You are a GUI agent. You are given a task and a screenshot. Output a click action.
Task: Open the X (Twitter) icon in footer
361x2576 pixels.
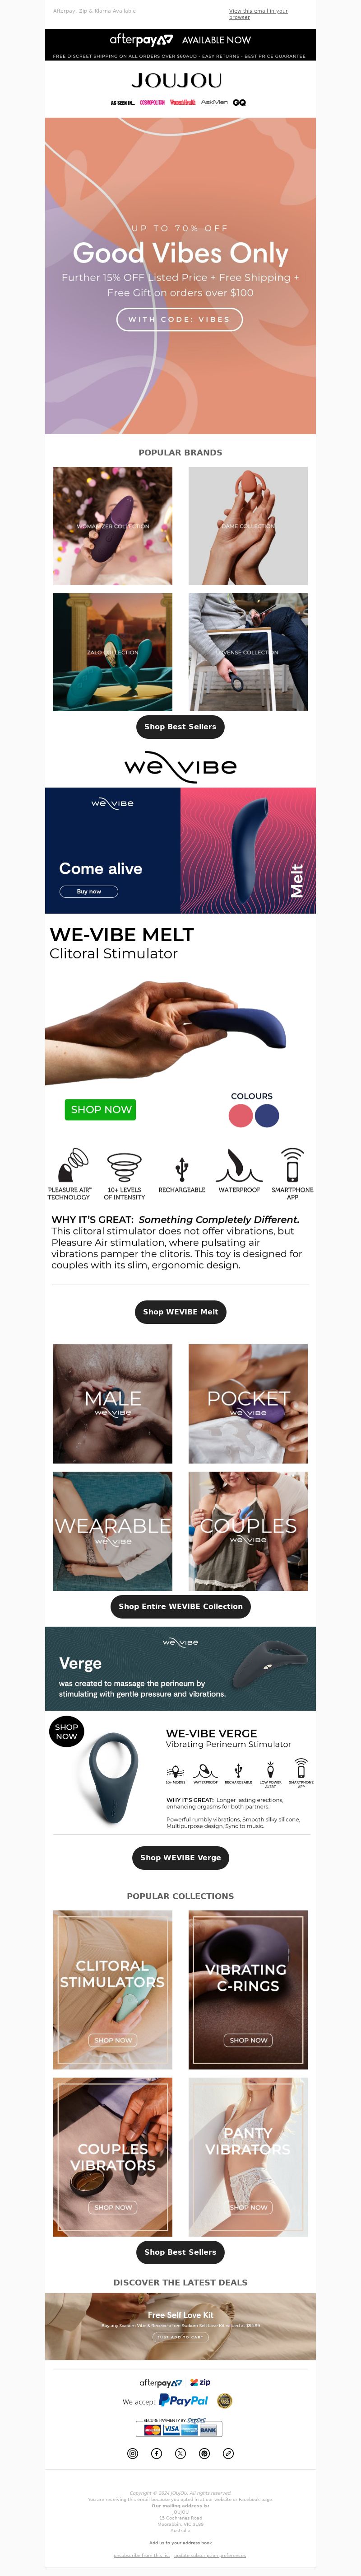[180, 2453]
